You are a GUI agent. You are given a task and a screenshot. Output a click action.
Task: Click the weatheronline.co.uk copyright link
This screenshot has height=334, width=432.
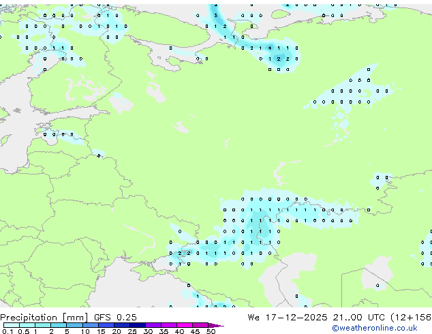point(375,328)
